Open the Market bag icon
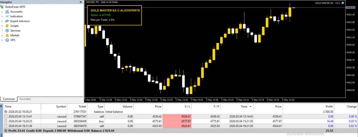Viewport: 358px width, 137px height. (x=7, y=36)
